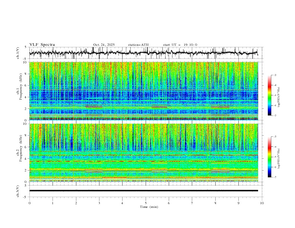Viewport: 295px width, 228px height.
Task: Click the '-3' tick of ch.1 colorbar
Action: 275,75
